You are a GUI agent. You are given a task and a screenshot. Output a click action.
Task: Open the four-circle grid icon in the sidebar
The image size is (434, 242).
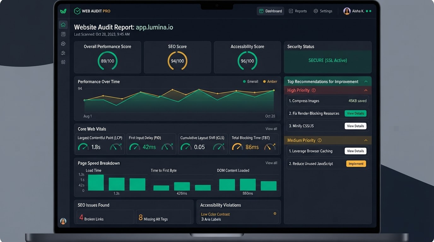pos(63,62)
